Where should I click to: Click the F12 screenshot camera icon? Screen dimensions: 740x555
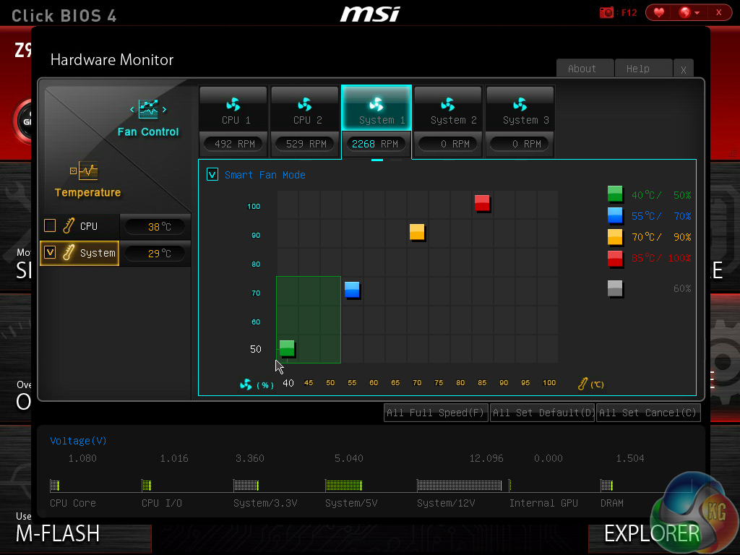pos(606,13)
